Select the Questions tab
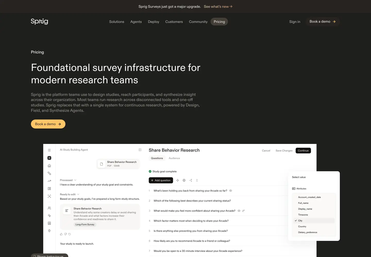371x257 pixels. pyautogui.click(x=157, y=158)
